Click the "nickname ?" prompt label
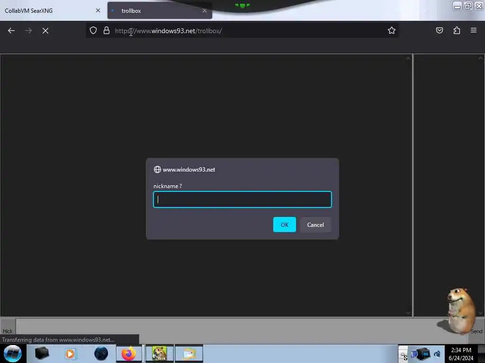This screenshot has height=363, width=485. [x=168, y=186]
